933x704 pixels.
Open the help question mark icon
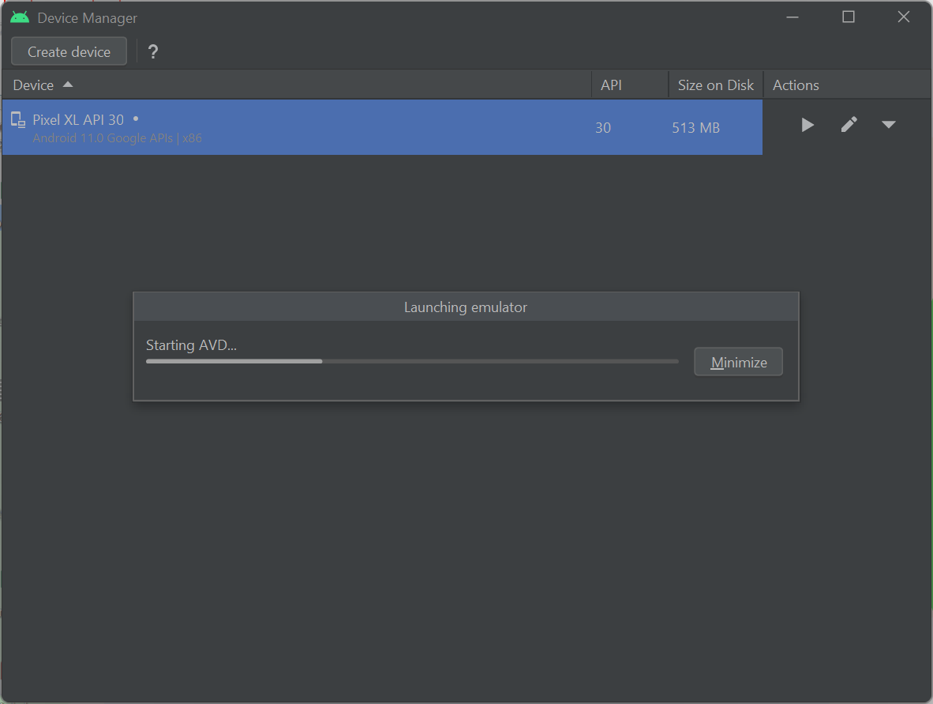coord(153,52)
